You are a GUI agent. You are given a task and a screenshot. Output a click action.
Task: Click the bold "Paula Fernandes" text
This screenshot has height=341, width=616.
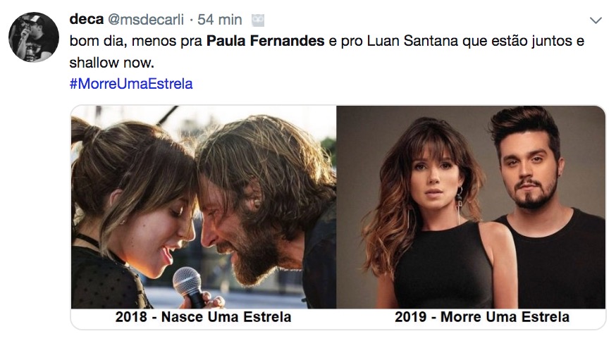[x=266, y=42]
